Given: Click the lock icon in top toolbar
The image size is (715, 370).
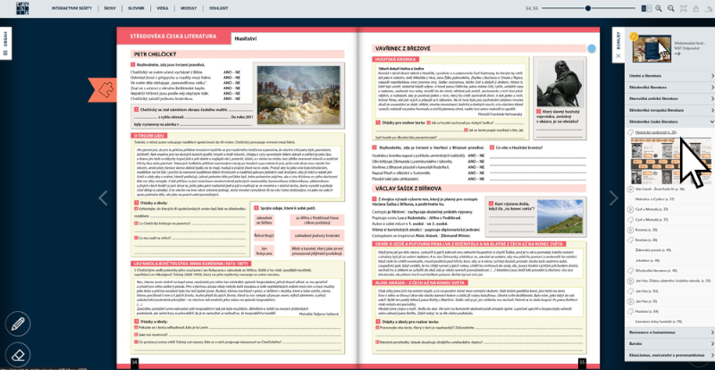Looking at the screenshot, I should pos(696,8).
